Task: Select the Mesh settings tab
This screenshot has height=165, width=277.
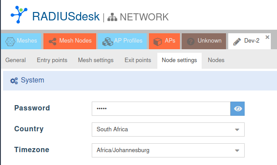Action: tap(96, 60)
